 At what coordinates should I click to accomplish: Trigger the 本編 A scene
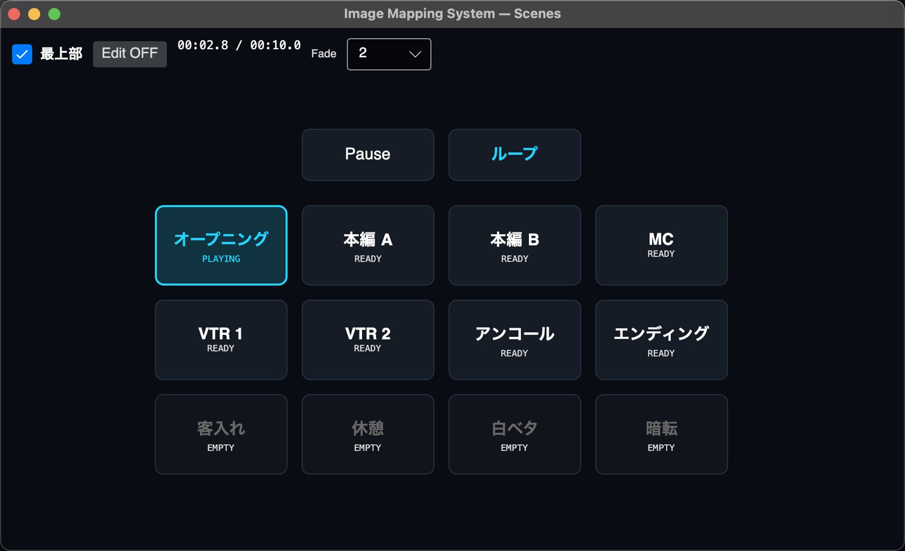(x=368, y=245)
